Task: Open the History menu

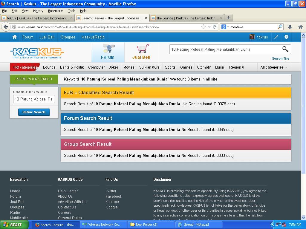Action: tap(38, 11)
